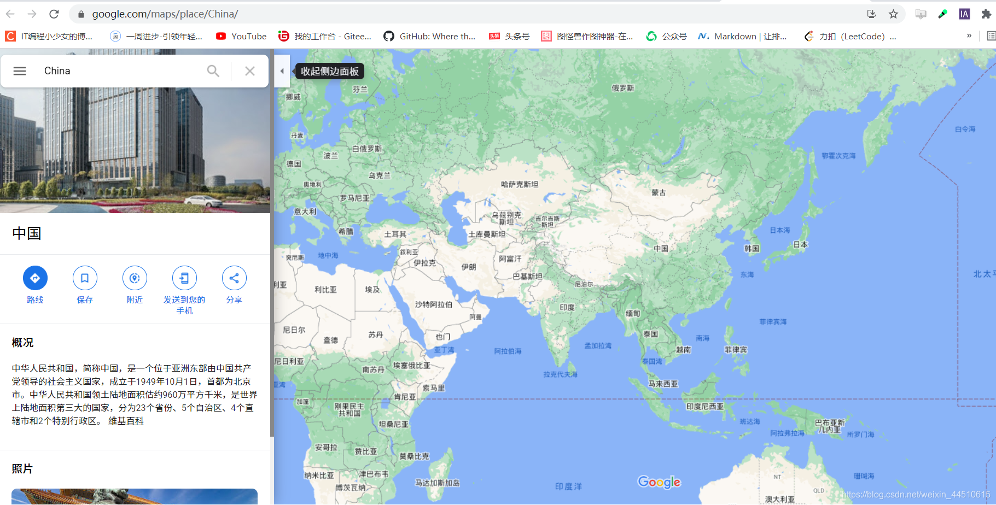Click the China search input field
The width and height of the screenshot is (996, 505).
pos(120,71)
